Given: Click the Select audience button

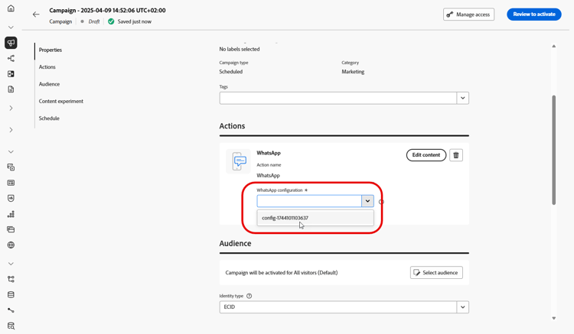Looking at the screenshot, I should click(436, 273).
